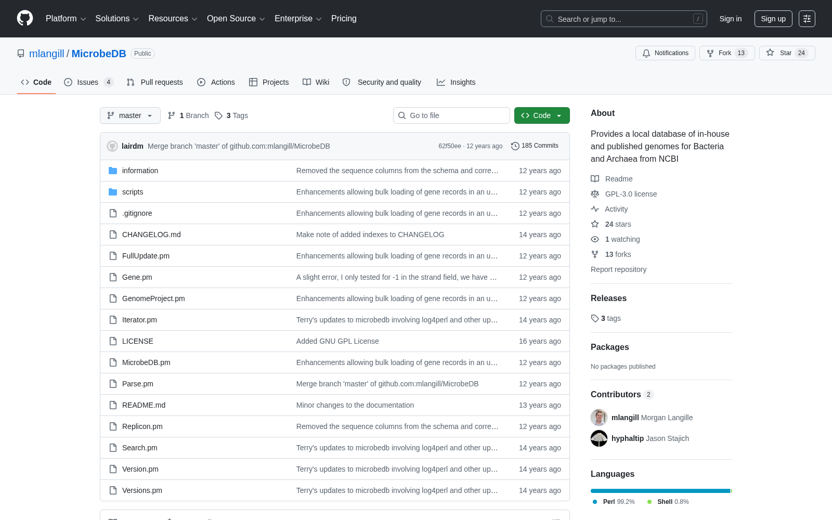Open the Gene.pm file

tap(137, 277)
